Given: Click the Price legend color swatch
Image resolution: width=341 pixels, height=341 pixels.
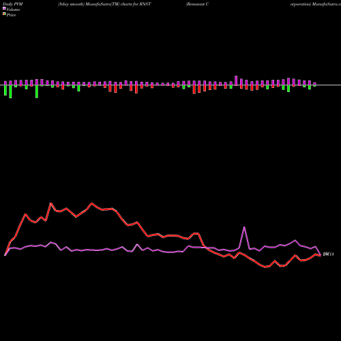Looking at the screenshot, I should click(4, 14).
